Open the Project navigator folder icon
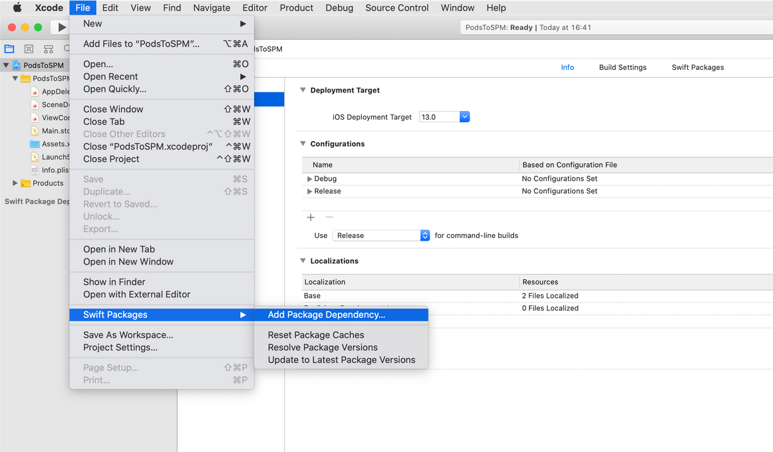This screenshot has height=452, width=773. click(9, 49)
